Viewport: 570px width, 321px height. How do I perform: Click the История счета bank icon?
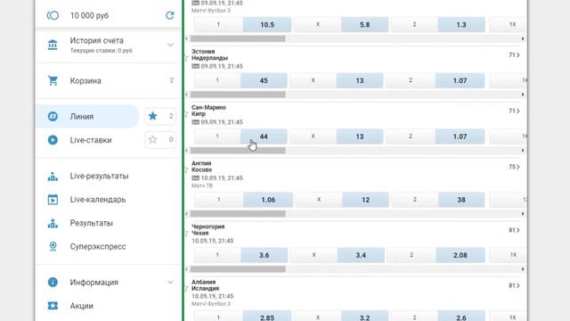pyautogui.click(x=53, y=45)
